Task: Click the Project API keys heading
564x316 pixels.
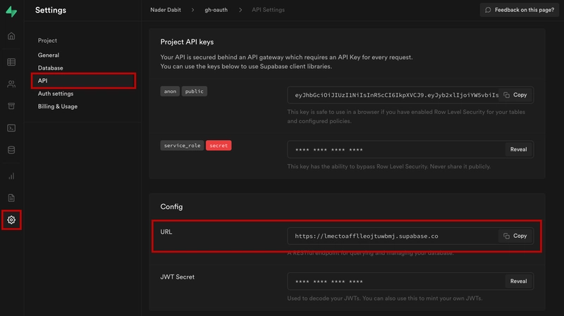Action: tap(187, 42)
